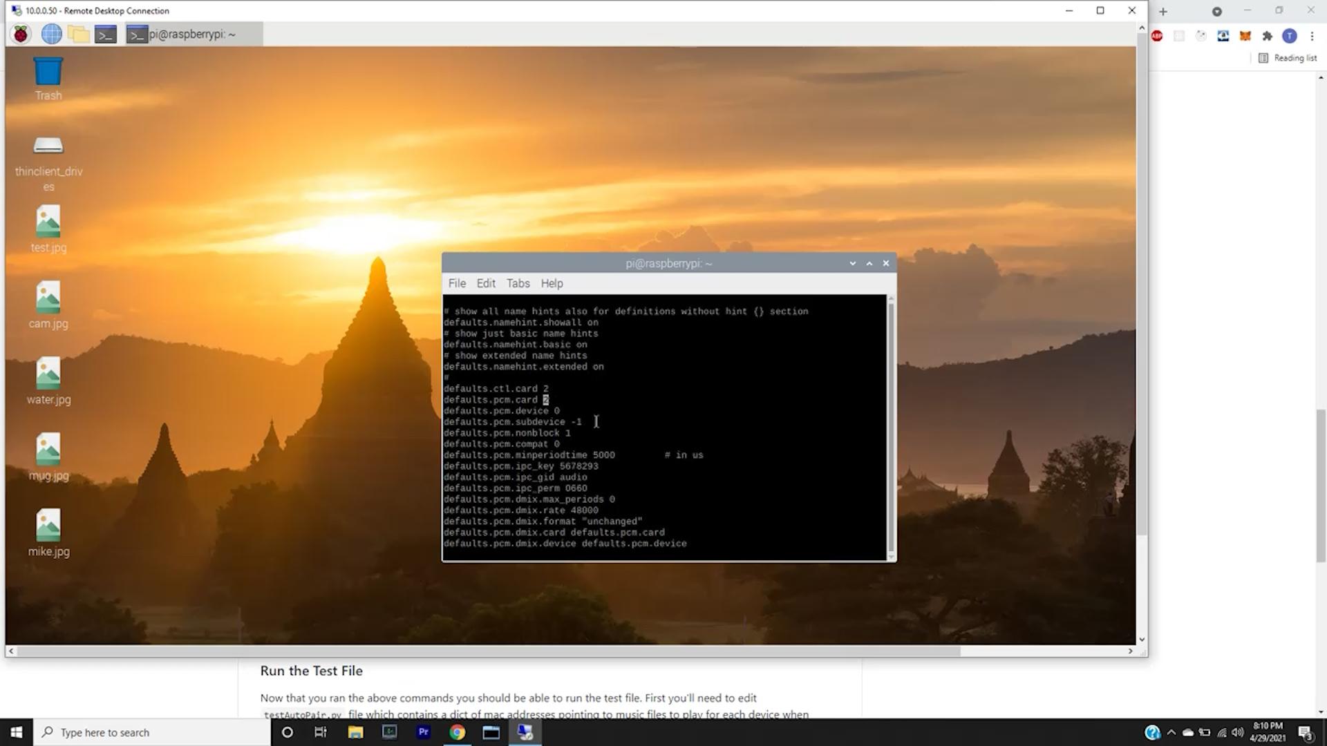Screen dimensions: 1327x746
Task: Open the file manager folders icon
Action: click(x=79, y=34)
